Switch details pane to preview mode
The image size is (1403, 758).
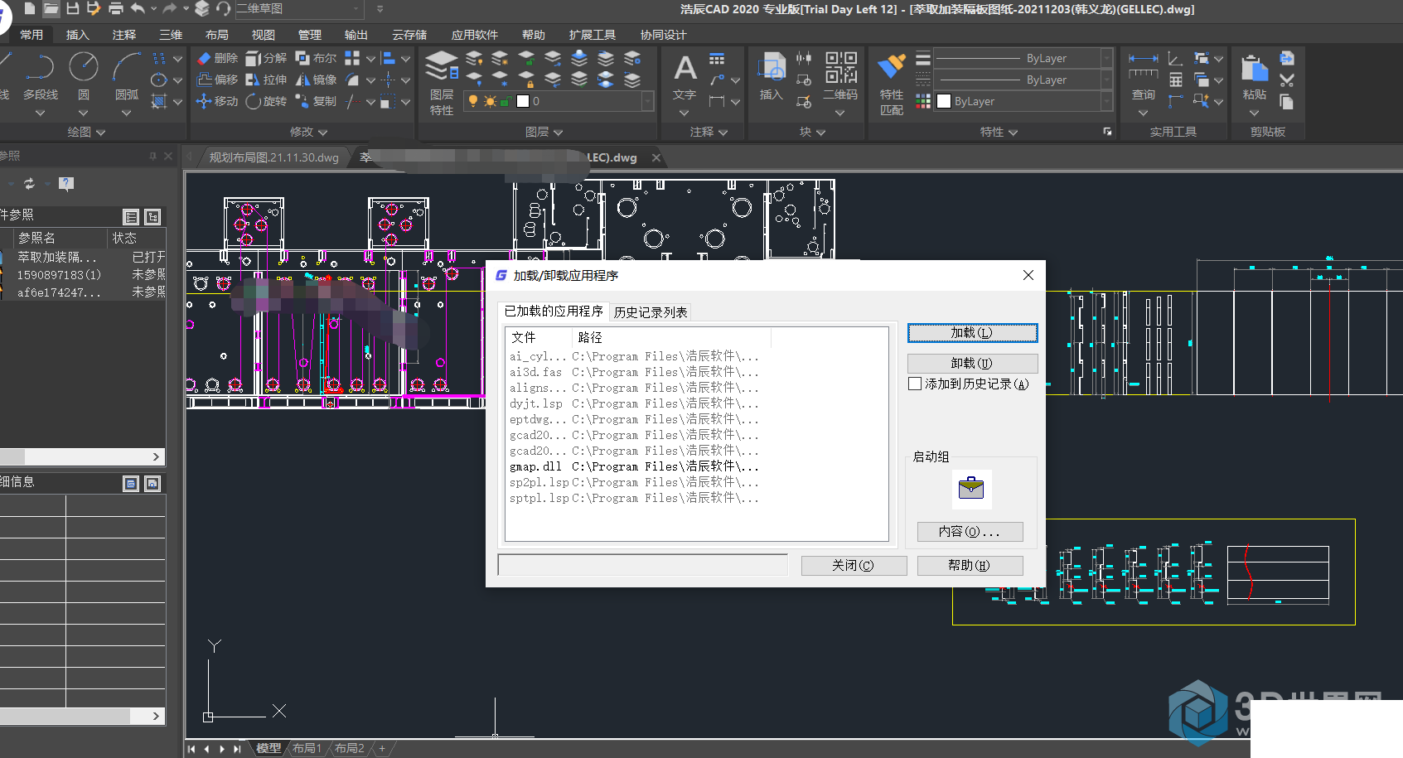pyautogui.click(x=152, y=484)
